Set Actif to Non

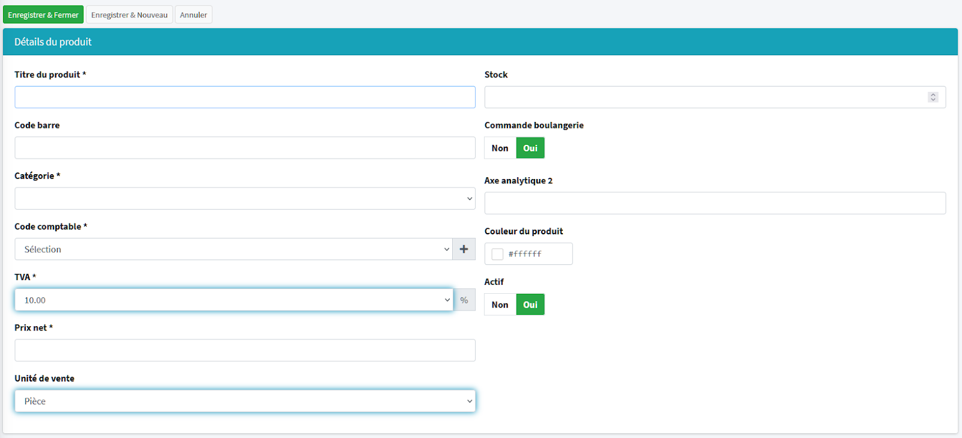[x=500, y=305]
